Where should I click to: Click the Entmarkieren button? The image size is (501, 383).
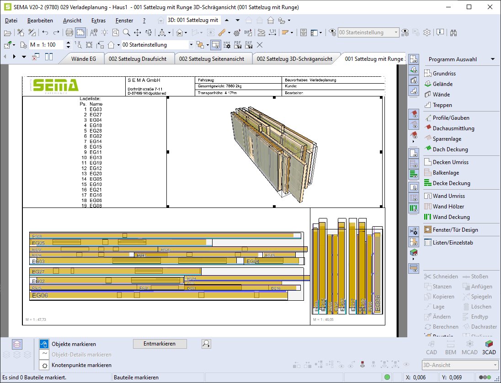[x=160, y=344]
